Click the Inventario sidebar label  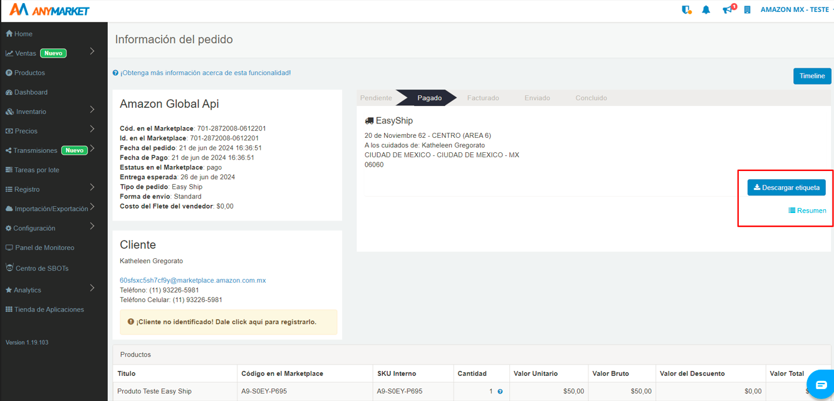(x=31, y=112)
